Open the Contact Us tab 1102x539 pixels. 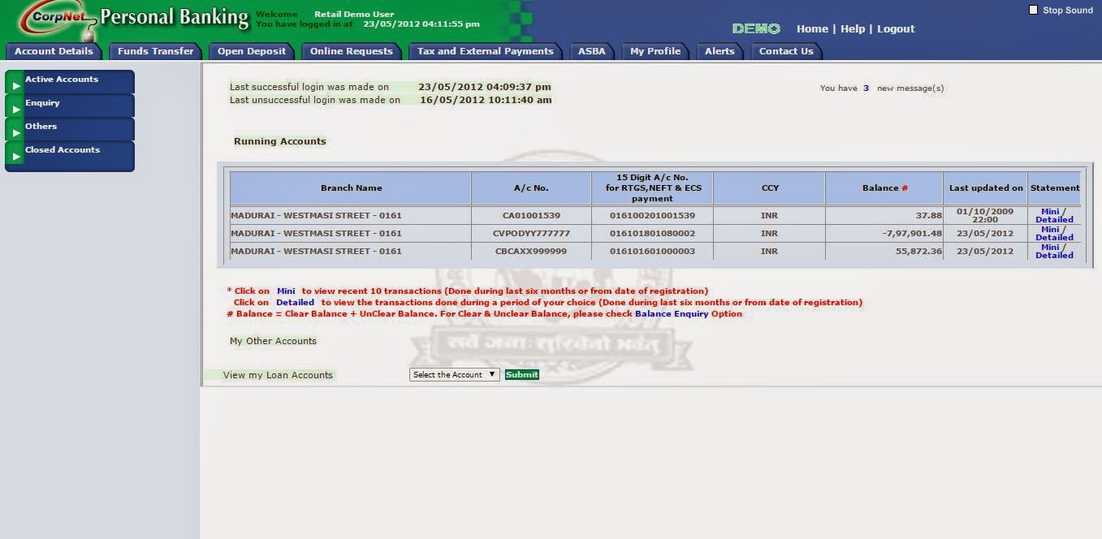click(786, 51)
